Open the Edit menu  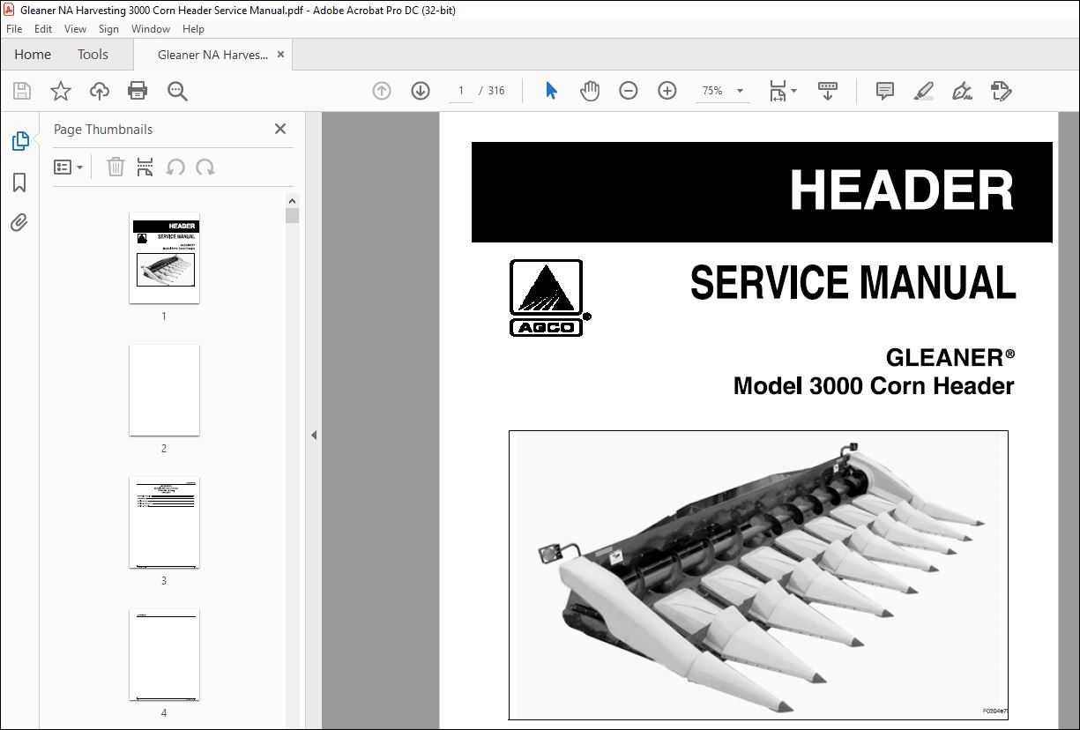pyautogui.click(x=43, y=29)
